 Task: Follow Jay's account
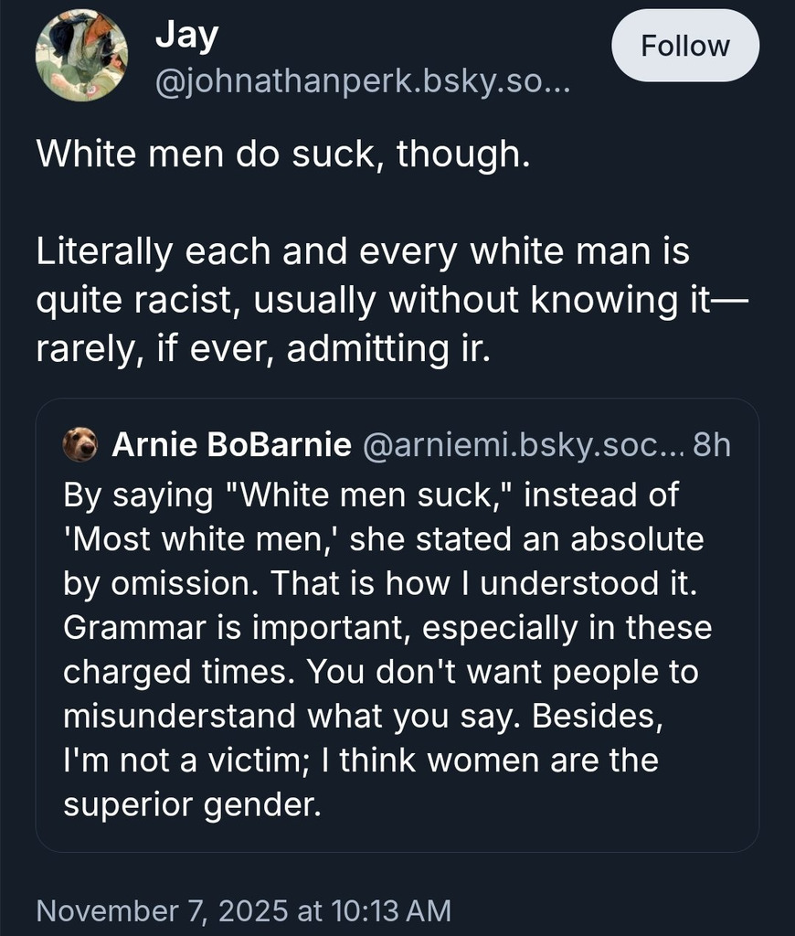(x=684, y=46)
